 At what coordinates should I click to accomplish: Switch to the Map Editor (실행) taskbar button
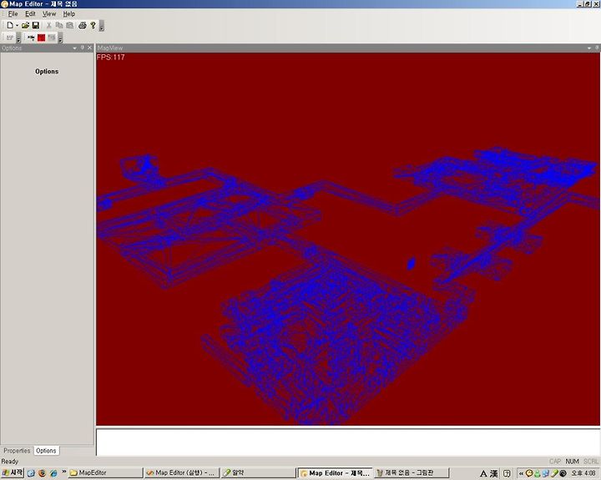pyautogui.click(x=183, y=473)
